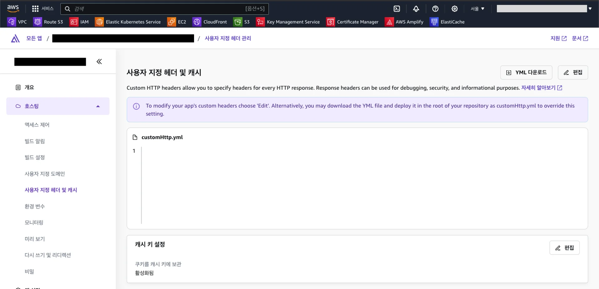Click the 사용자 지정 헤더 관리 breadcrumb
Screen dimensions: 599x289
pyautogui.click(x=228, y=38)
